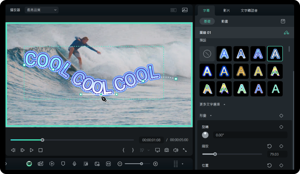Viewport: 300px width, 174px height.
Task: Step forward one frame
Action: pyautogui.click(x=22, y=150)
